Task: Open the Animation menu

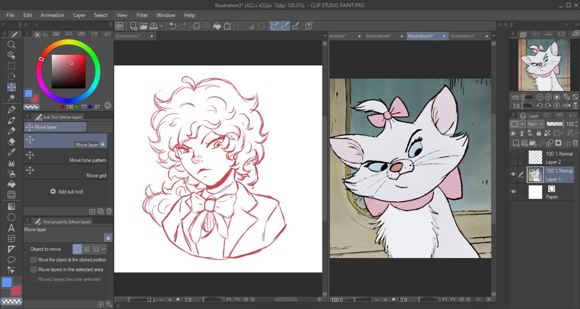Action: (52, 15)
